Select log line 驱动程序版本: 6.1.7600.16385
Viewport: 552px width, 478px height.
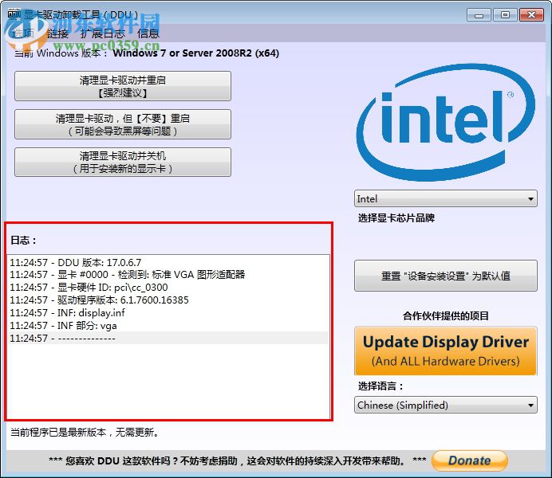coord(168,300)
